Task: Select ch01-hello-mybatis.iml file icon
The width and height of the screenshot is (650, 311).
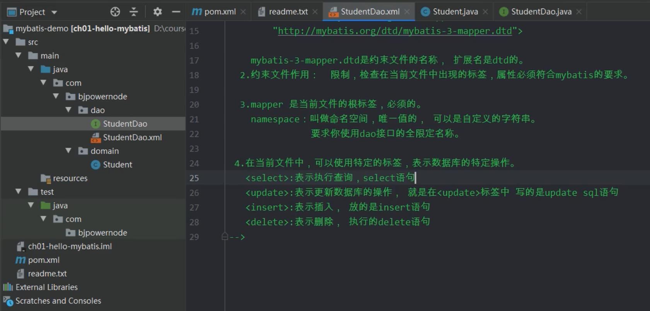Action: (20, 246)
